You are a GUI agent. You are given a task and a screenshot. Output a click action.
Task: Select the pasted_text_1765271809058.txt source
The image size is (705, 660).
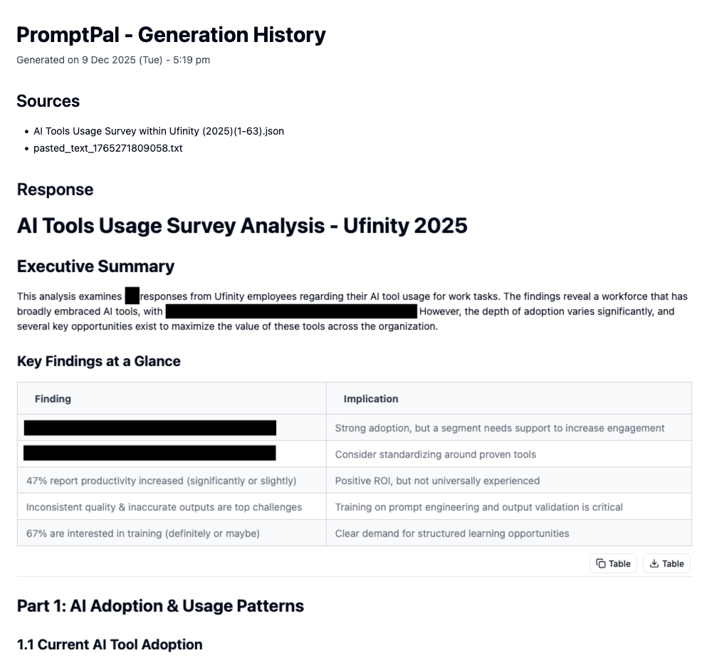point(108,148)
